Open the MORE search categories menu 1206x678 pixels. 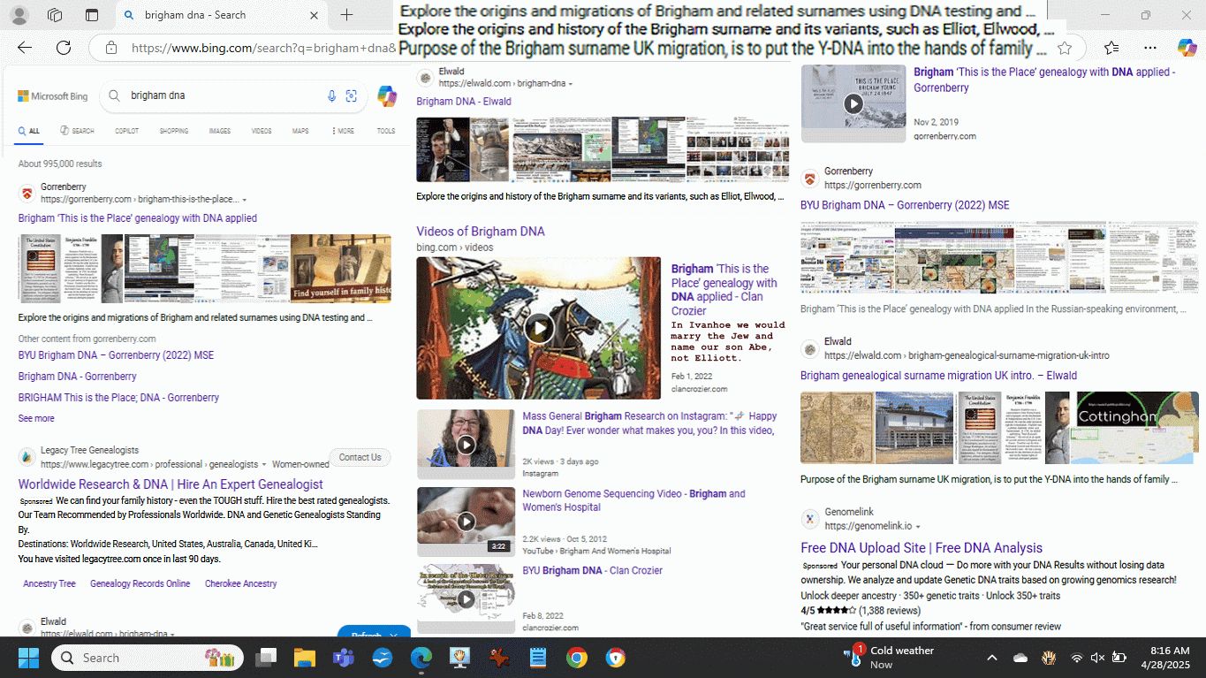(343, 131)
